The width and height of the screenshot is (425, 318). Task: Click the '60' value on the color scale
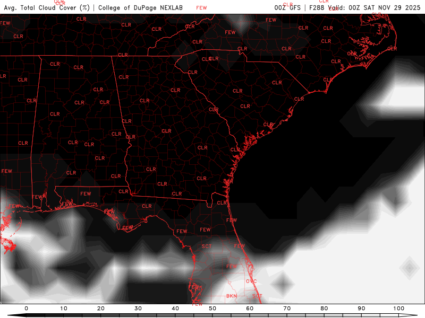(250, 308)
